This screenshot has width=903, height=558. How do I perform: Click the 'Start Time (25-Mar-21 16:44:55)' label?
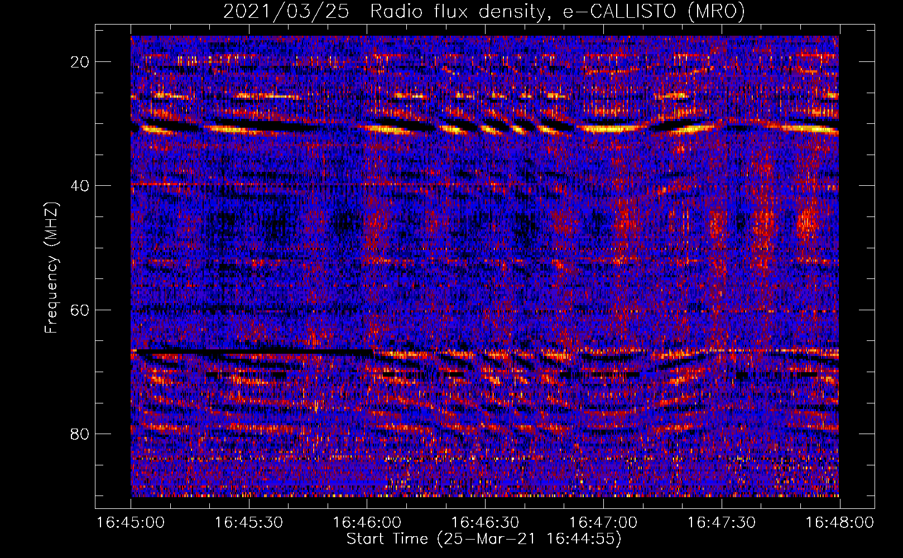click(484, 539)
